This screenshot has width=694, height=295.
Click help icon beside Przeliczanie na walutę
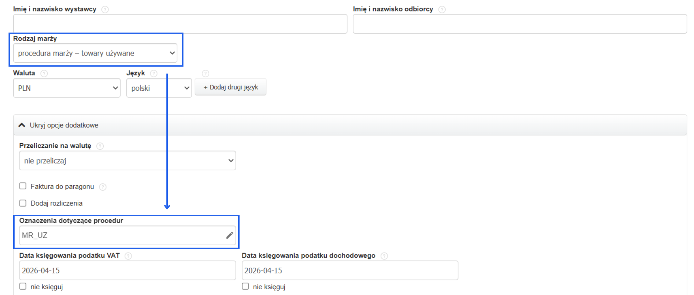point(100,146)
